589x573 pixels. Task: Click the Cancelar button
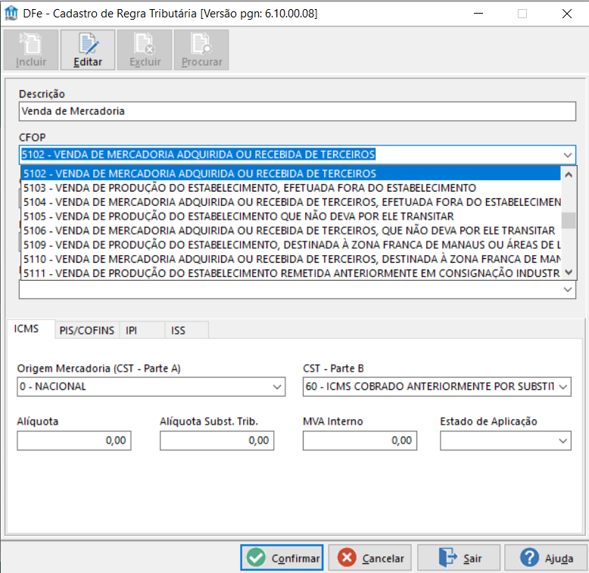370,558
